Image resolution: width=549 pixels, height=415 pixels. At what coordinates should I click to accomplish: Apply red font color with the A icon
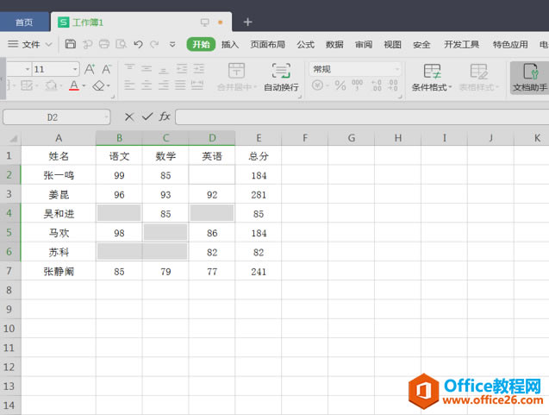pos(74,85)
